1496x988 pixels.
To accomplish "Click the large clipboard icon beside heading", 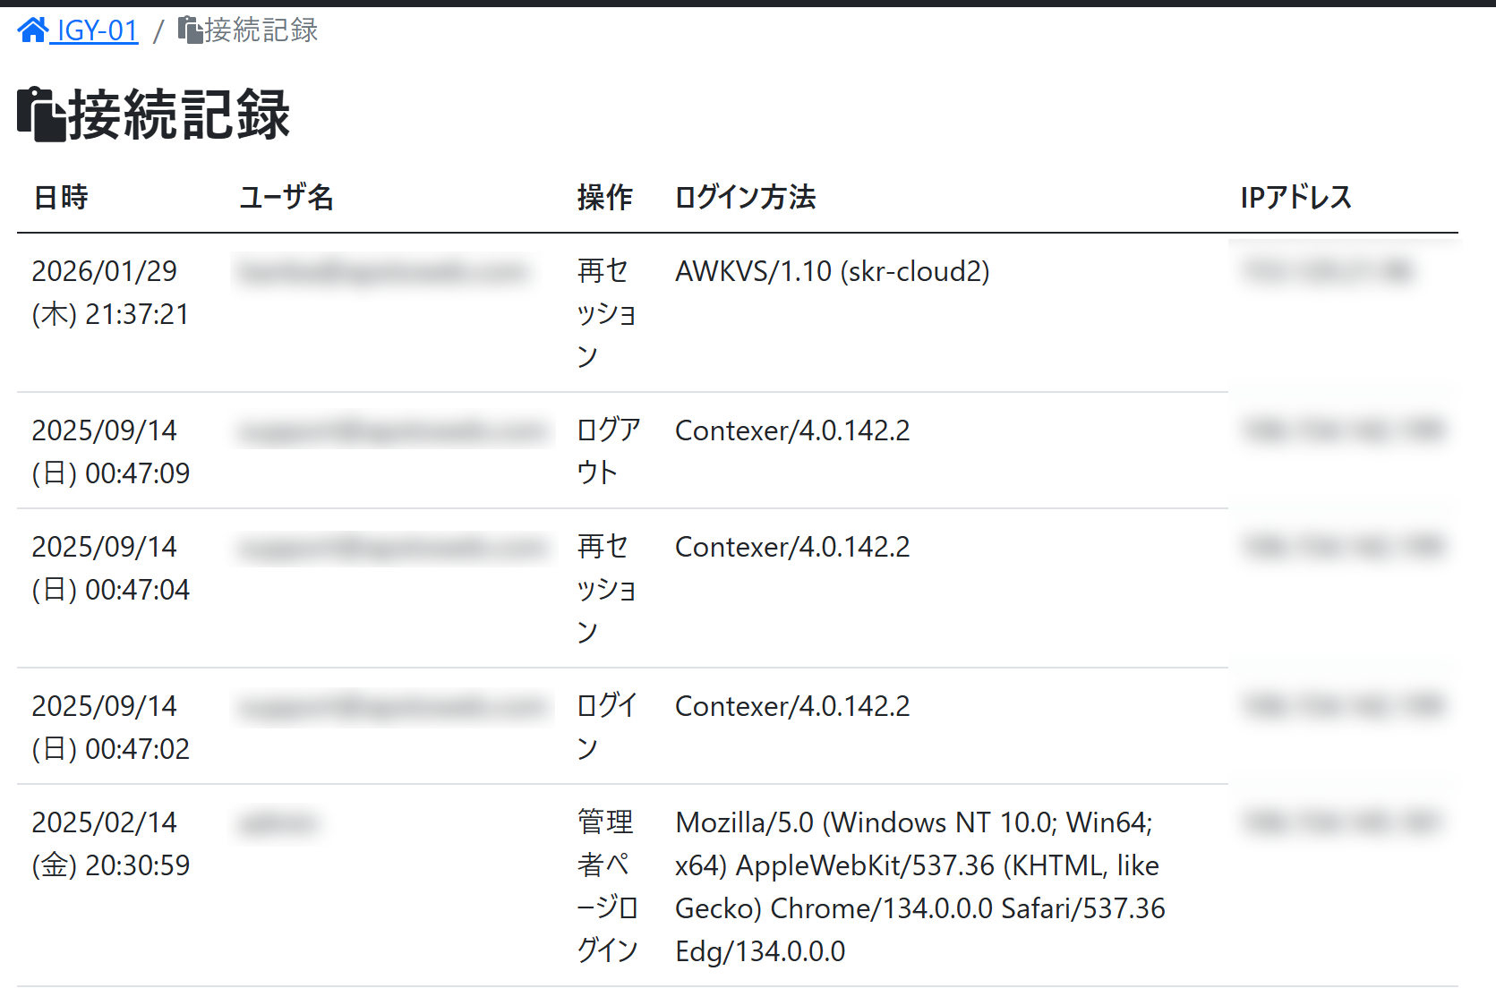I will (x=41, y=115).
